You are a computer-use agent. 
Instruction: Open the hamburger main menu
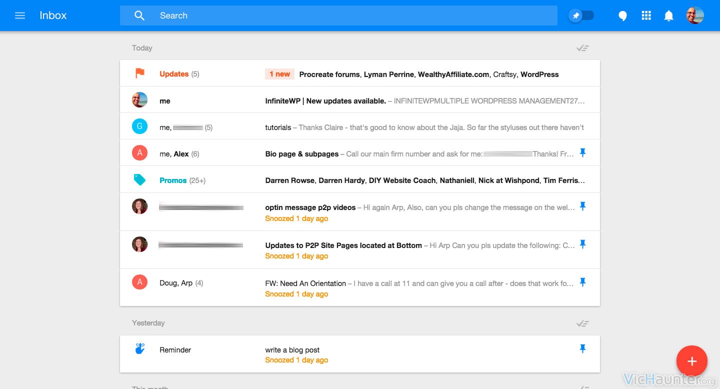click(20, 15)
